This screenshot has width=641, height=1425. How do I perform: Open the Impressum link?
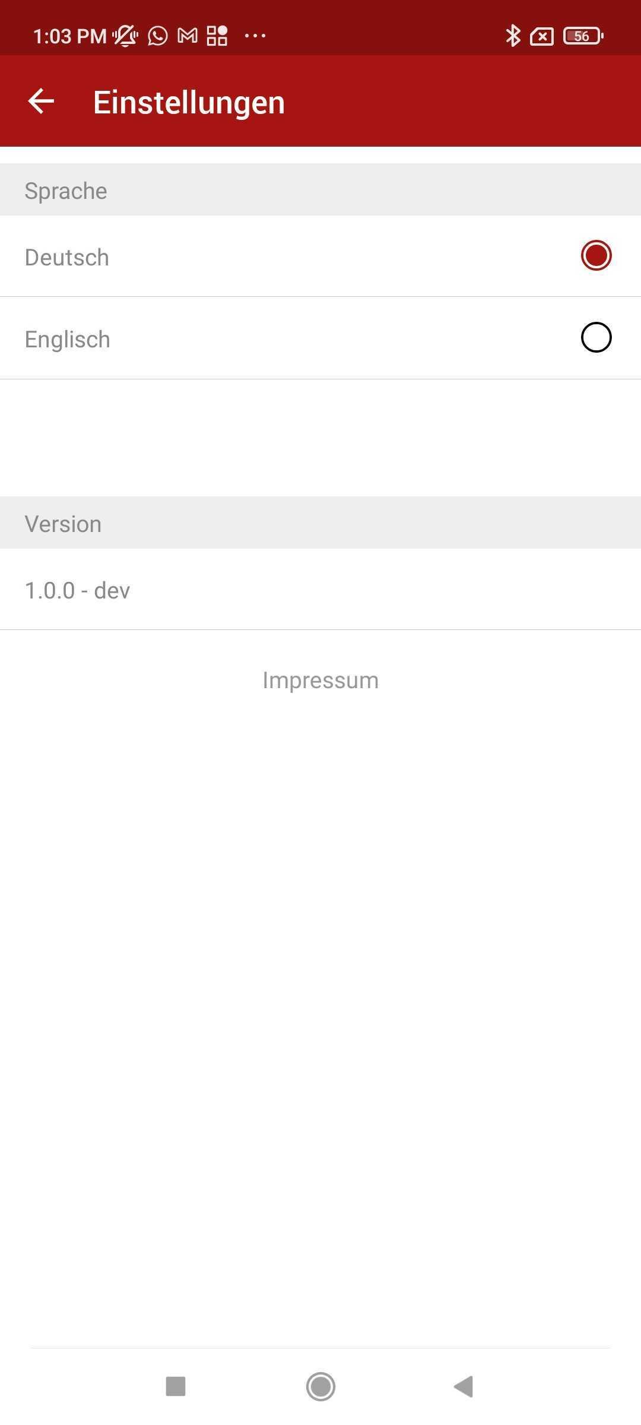click(320, 680)
